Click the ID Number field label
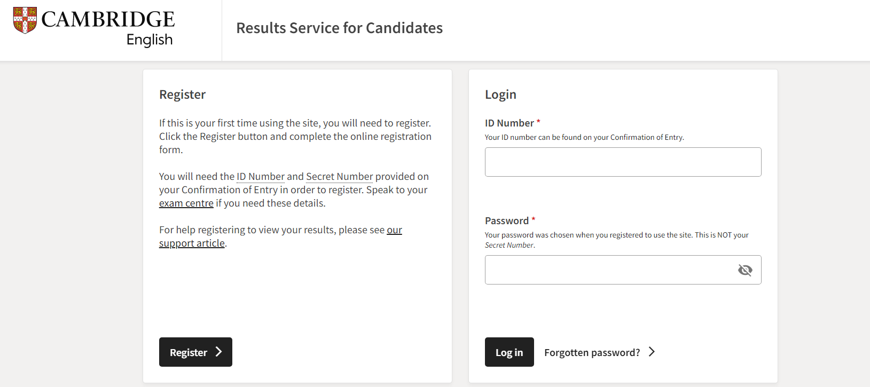This screenshot has height=387, width=870. tap(509, 123)
